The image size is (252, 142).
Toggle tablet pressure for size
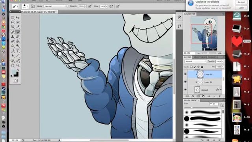(118, 6)
